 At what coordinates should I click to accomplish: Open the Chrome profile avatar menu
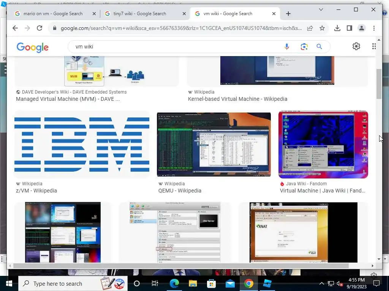coord(362,28)
